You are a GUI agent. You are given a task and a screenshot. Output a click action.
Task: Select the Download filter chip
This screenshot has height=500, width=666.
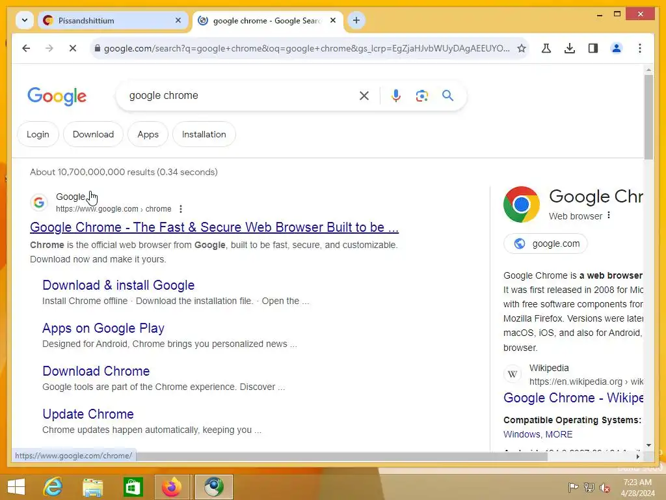pyautogui.click(x=93, y=134)
